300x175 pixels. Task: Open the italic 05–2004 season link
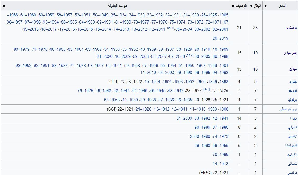[183, 29]
